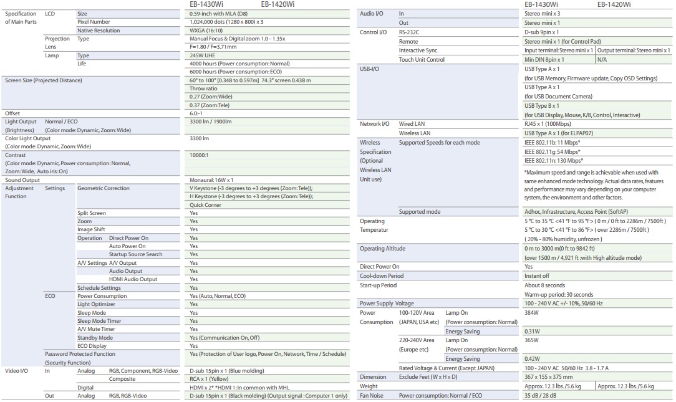The width and height of the screenshot is (676, 402).
Task: Click the '0.42W' energy saving value
Action: pos(532,360)
